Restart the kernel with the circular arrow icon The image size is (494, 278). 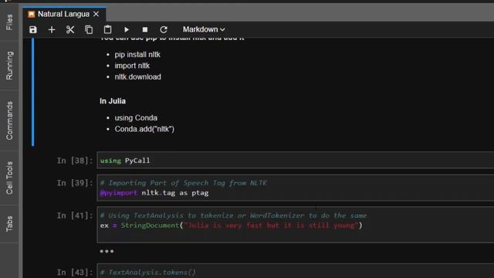164,29
